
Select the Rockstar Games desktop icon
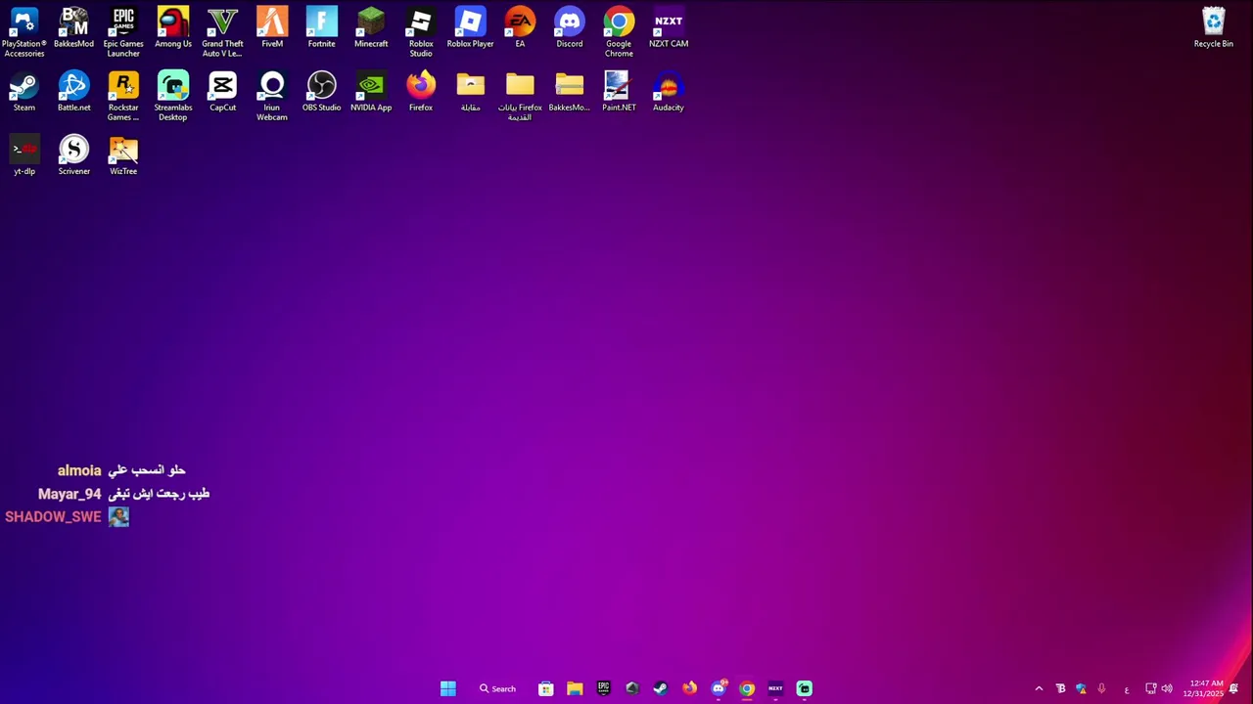[123, 97]
